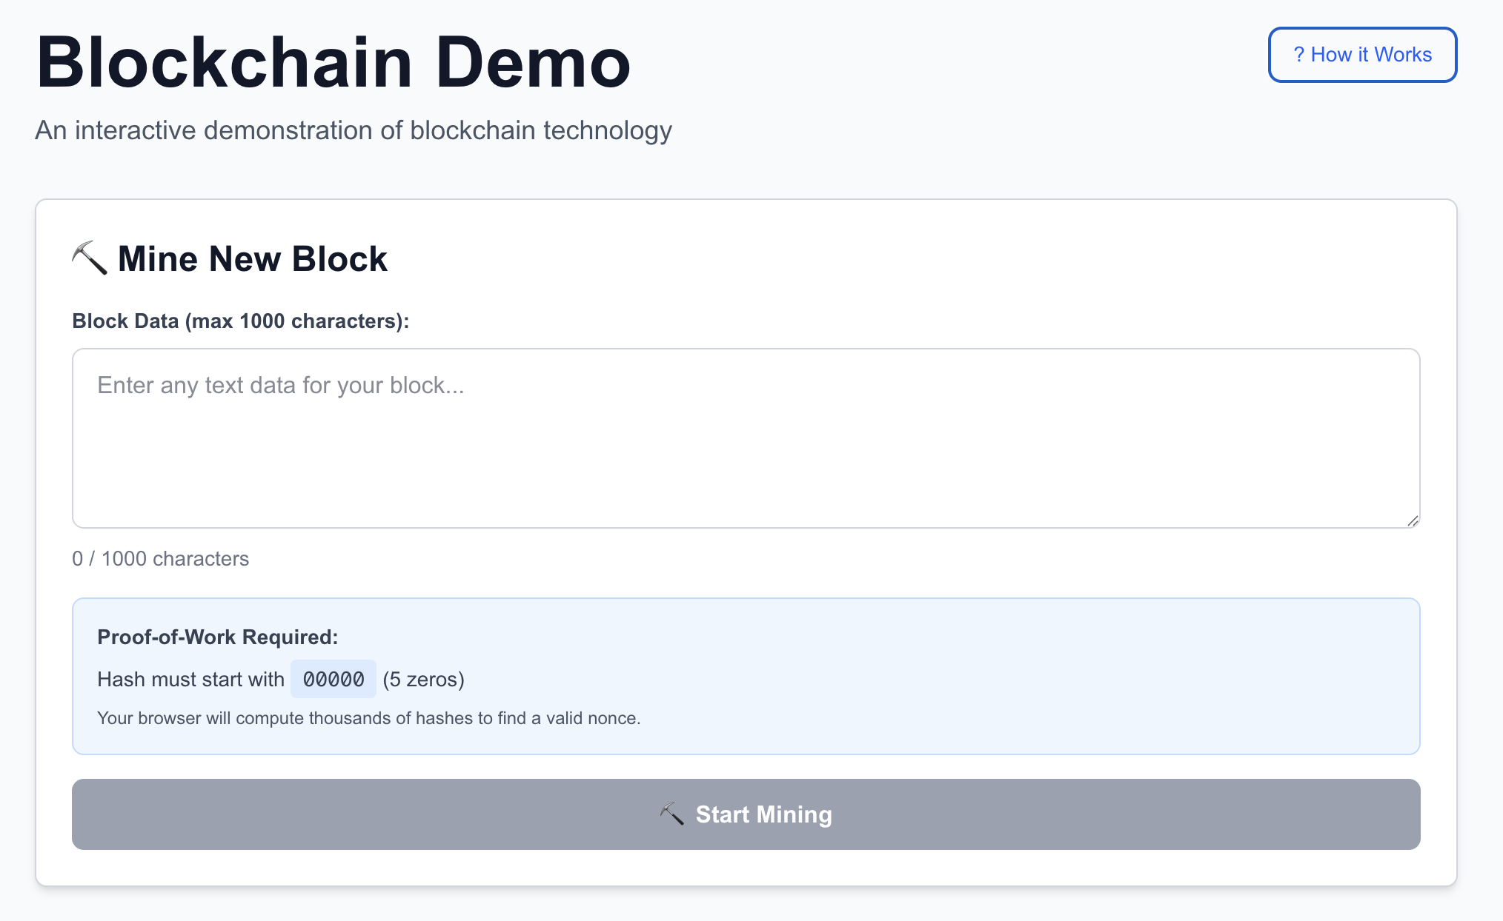Screen dimensions: 1503x921
Task: Click the pickaxe icon on Start Mining button
Action: click(x=673, y=813)
